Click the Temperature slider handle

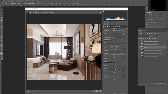pyautogui.click(x=114, y=41)
